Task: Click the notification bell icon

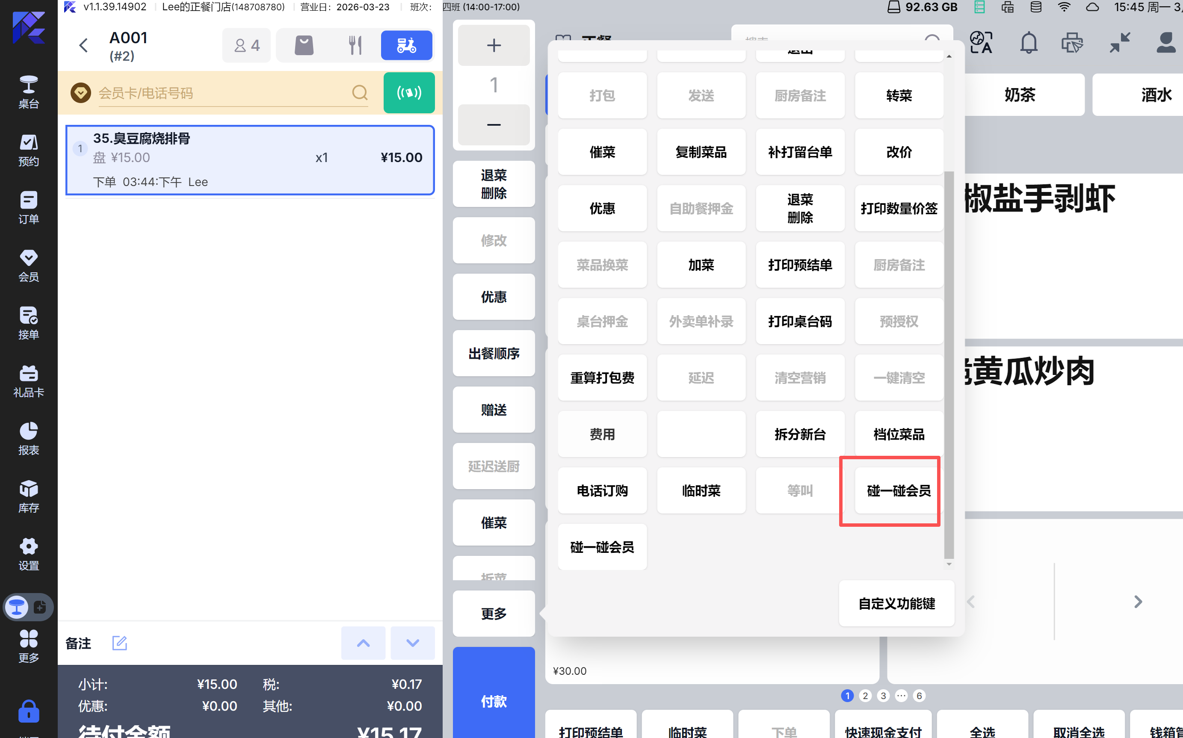Action: pos(1028,43)
